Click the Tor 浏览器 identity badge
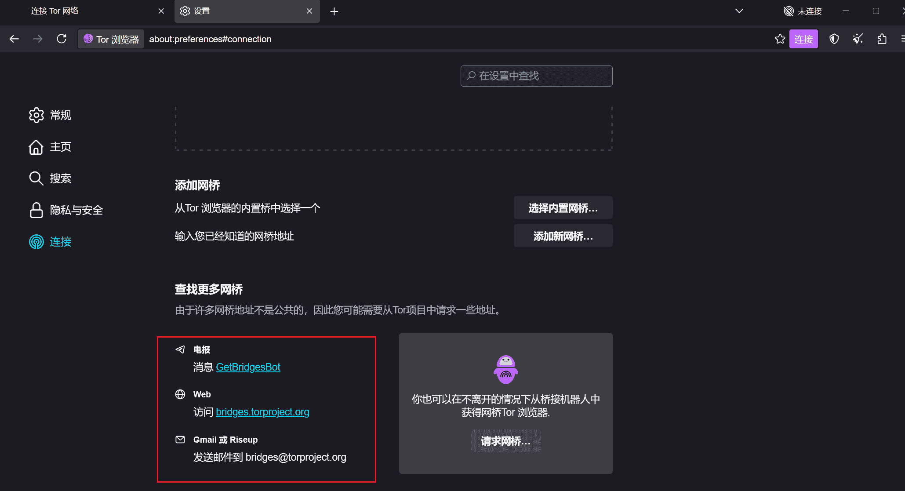This screenshot has height=491, width=905. 111,39
